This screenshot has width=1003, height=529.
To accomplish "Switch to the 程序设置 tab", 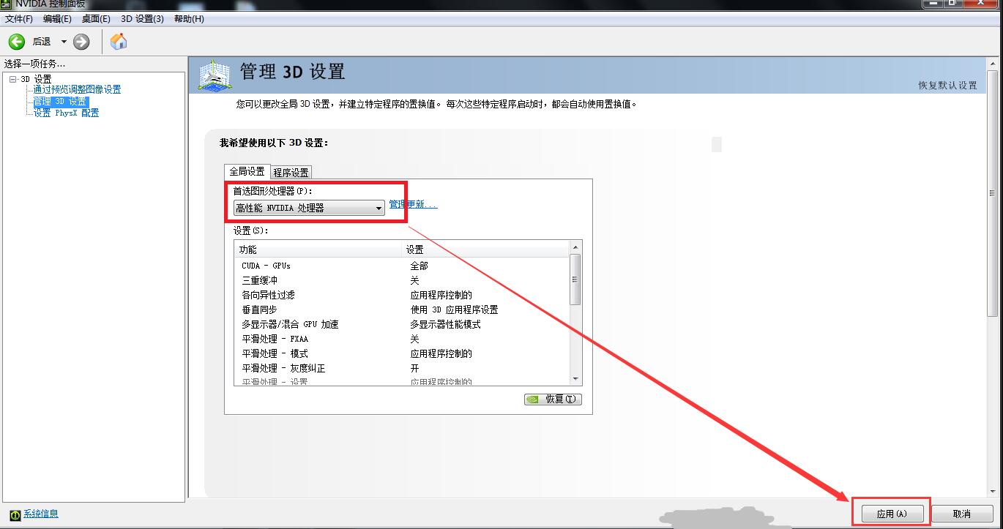I will [x=291, y=173].
